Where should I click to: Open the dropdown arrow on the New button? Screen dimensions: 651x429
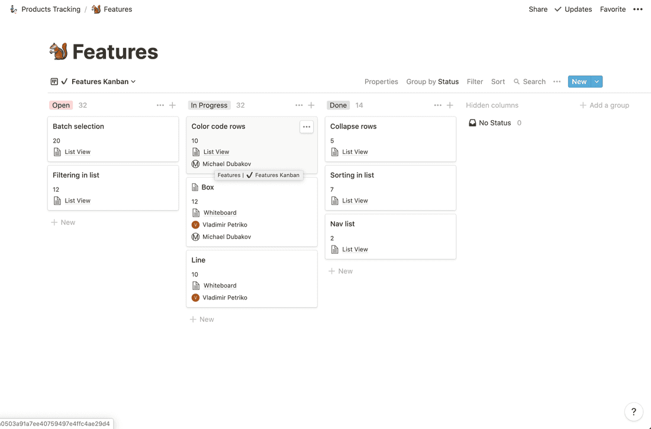(596, 81)
